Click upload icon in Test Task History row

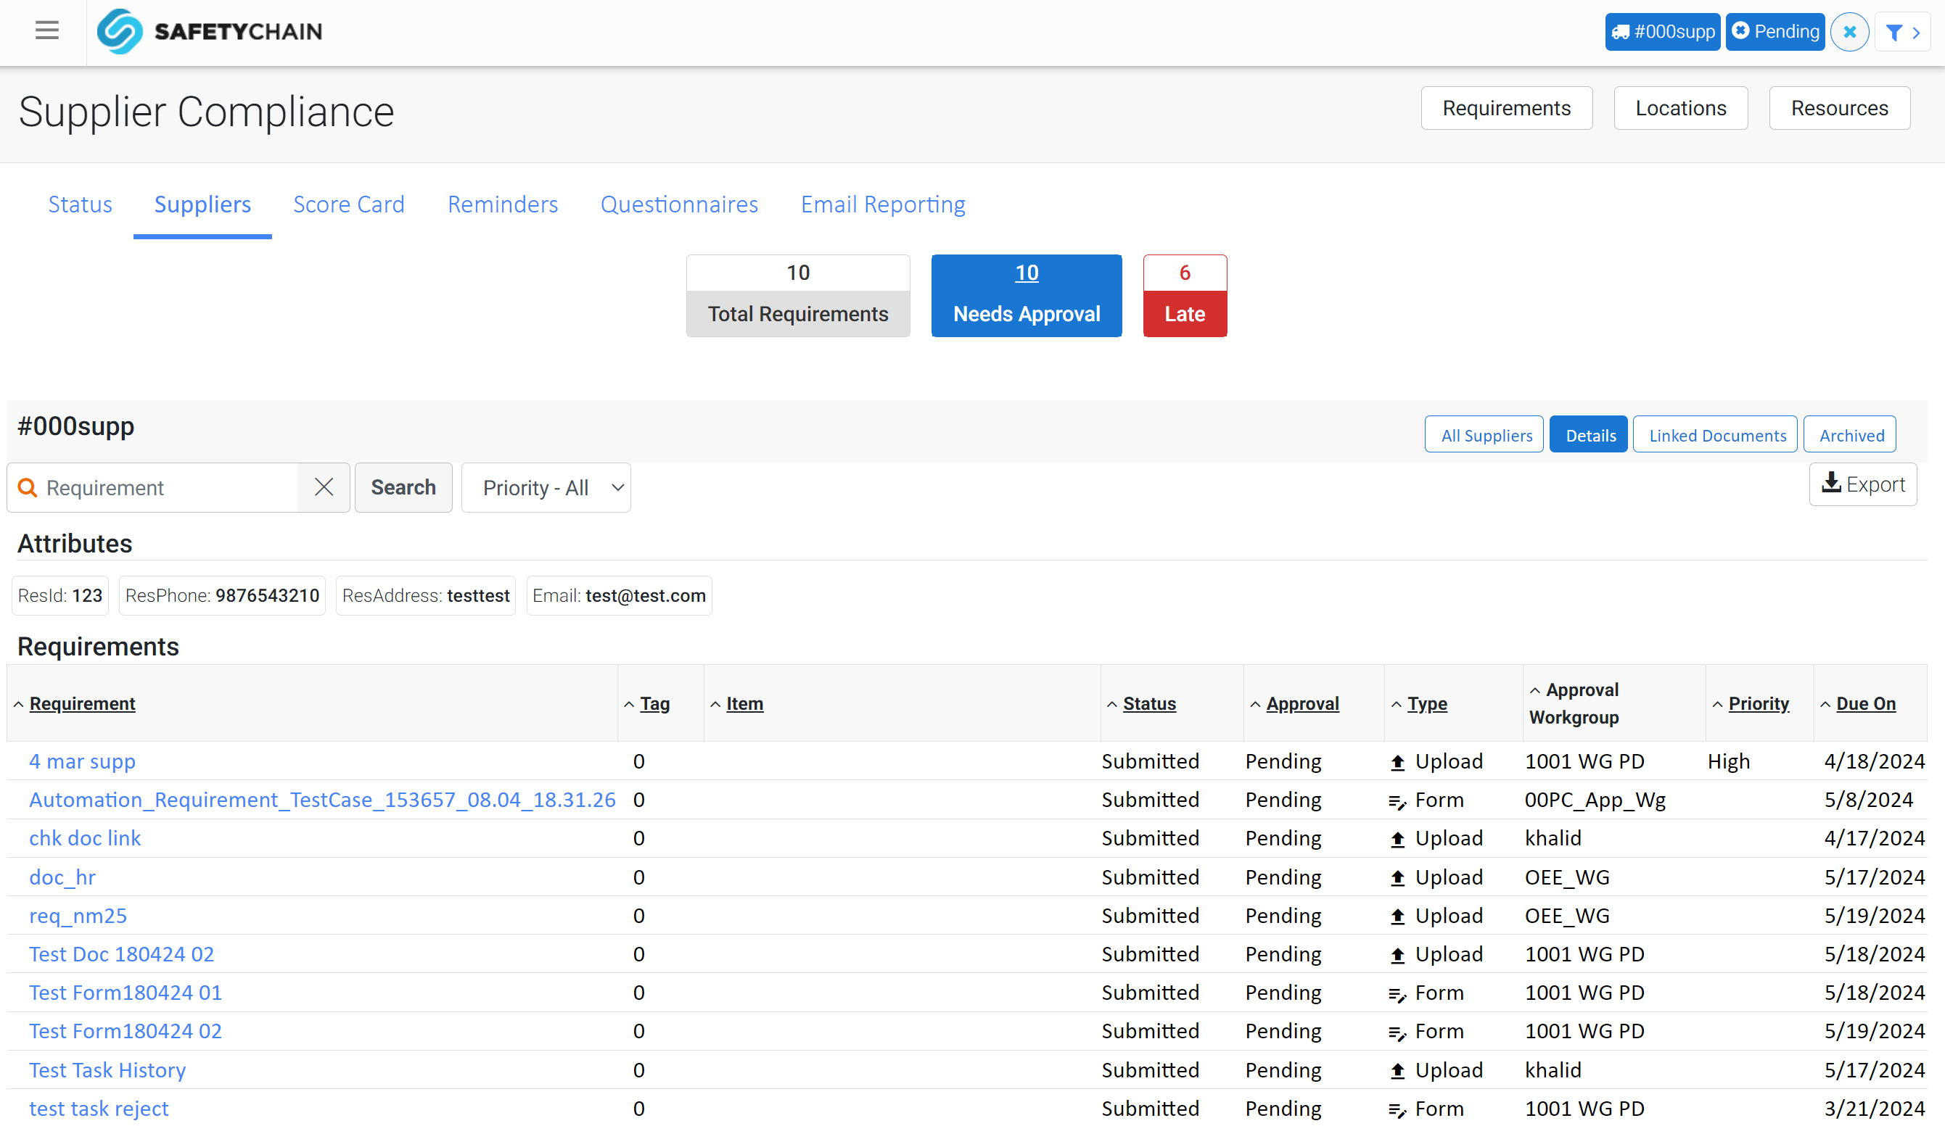click(x=1397, y=1070)
